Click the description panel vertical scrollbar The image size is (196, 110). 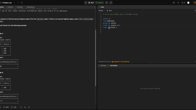pyautogui.click(x=96, y=58)
